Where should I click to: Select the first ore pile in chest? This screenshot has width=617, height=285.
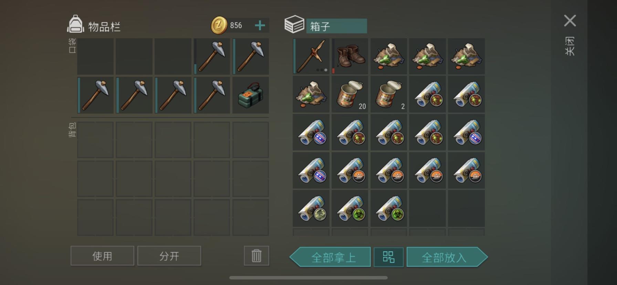pos(389,56)
